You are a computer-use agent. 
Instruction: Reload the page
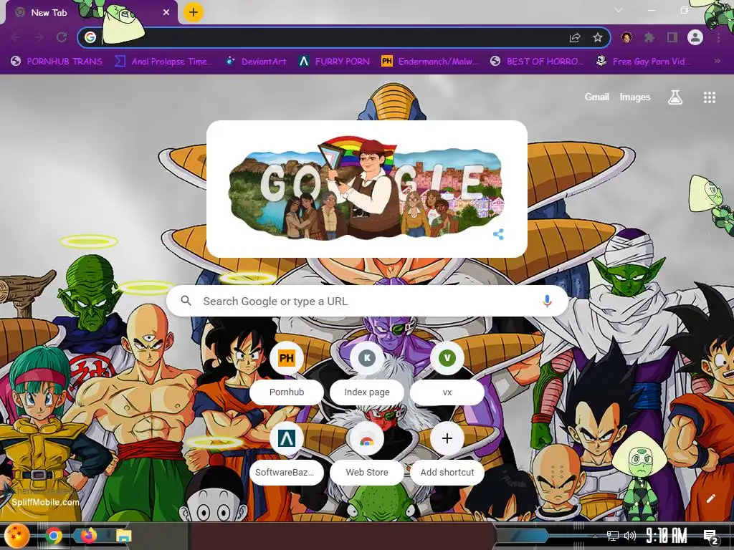point(62,37)
